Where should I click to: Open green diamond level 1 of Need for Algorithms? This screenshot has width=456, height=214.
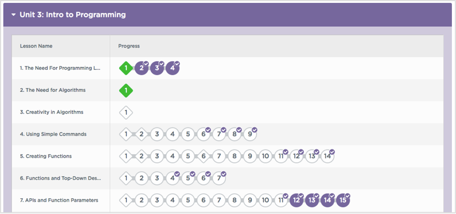126,91
